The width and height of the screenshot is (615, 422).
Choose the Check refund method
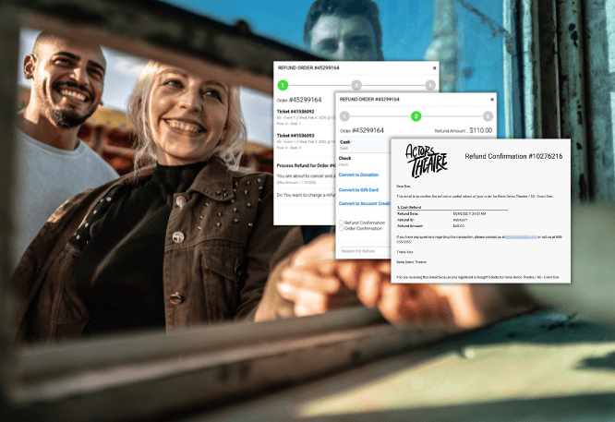[363, 161]
